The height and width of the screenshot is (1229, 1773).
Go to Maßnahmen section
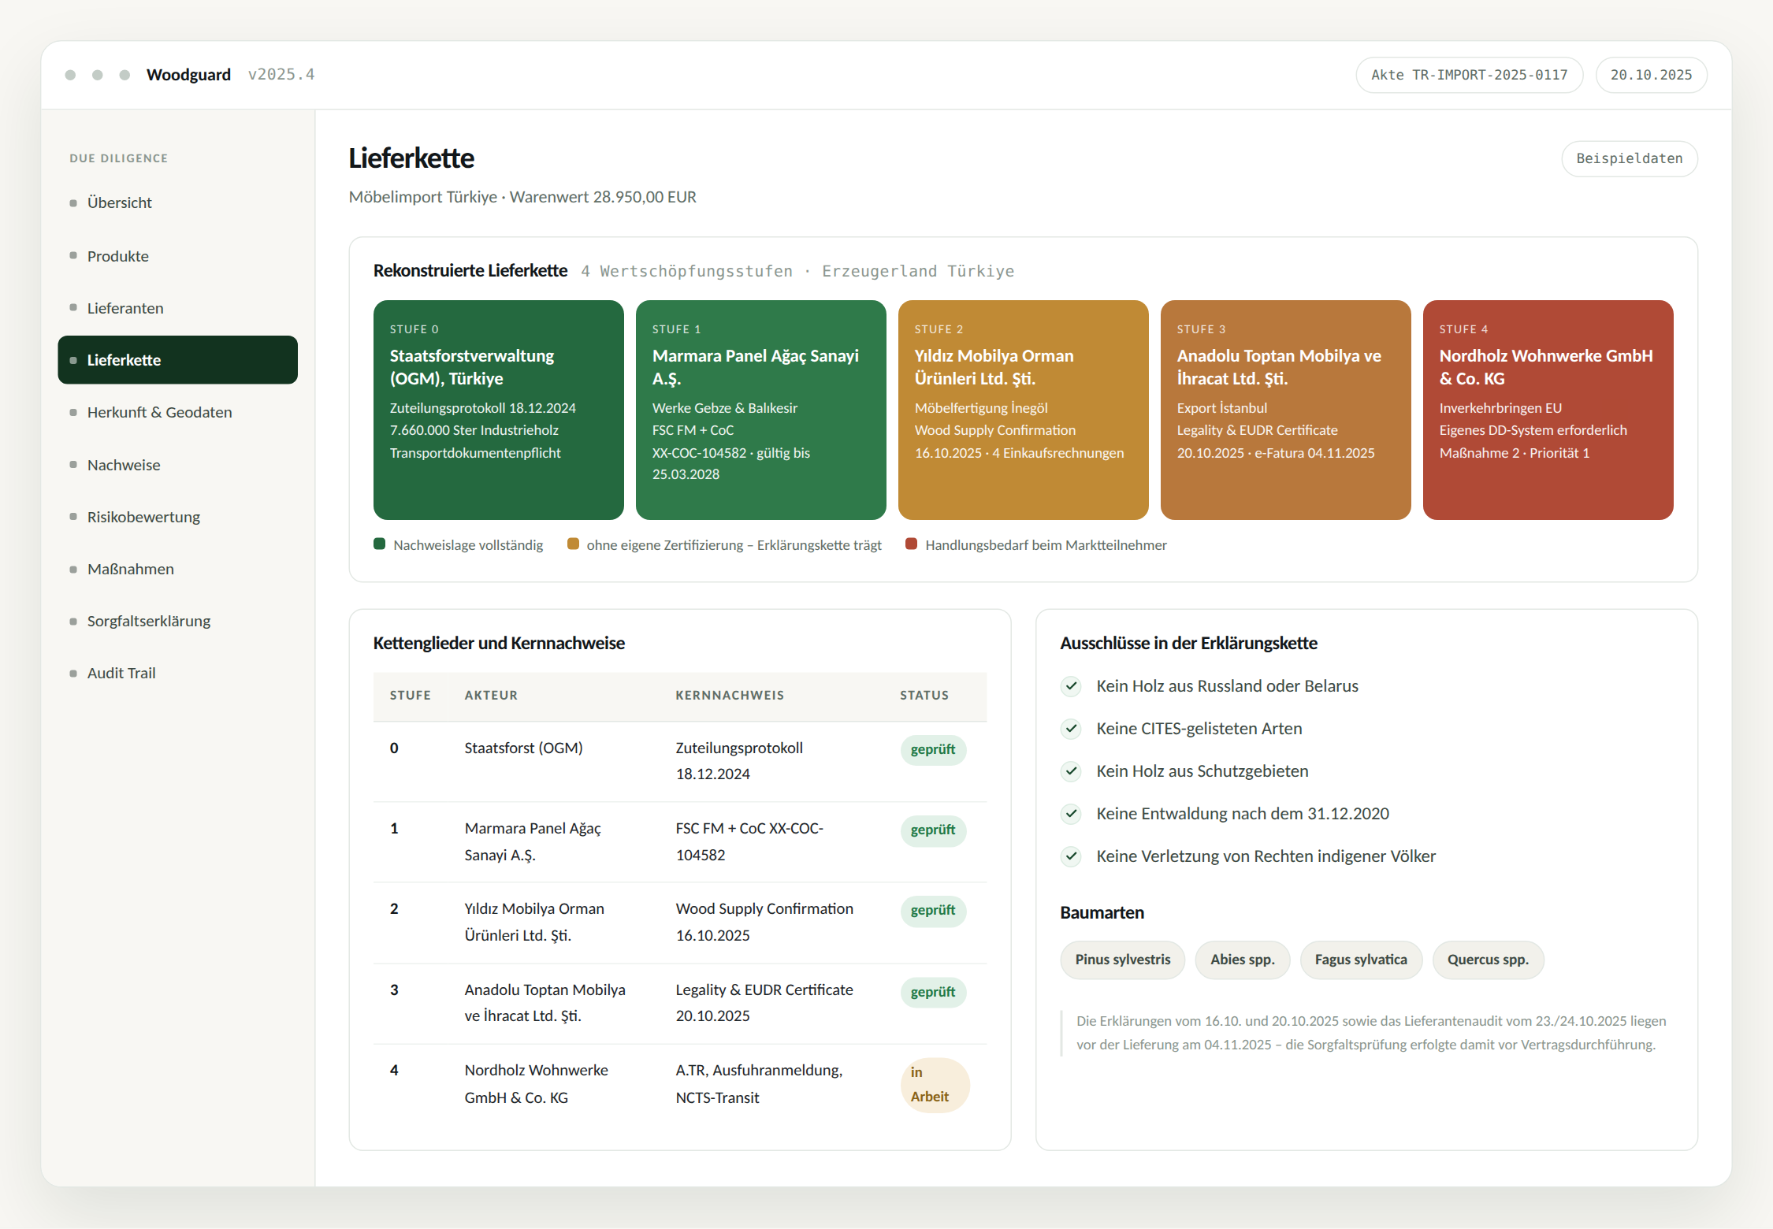tap(177, 569)
